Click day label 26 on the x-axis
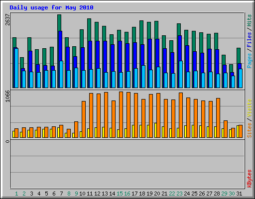255x199 pixels. point(202,194)
